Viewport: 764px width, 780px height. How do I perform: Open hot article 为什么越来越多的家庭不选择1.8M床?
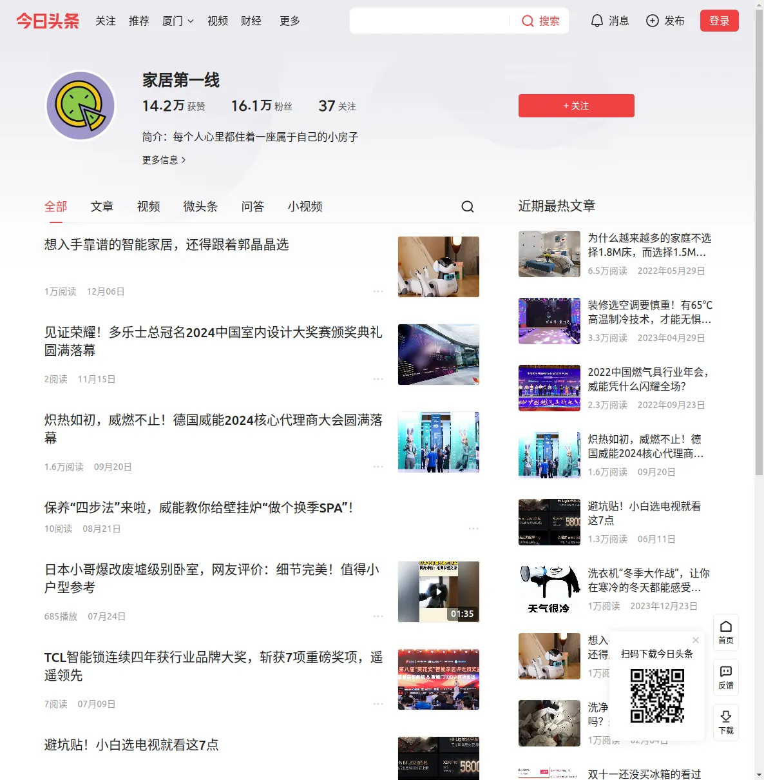click(x=649, y=245)
